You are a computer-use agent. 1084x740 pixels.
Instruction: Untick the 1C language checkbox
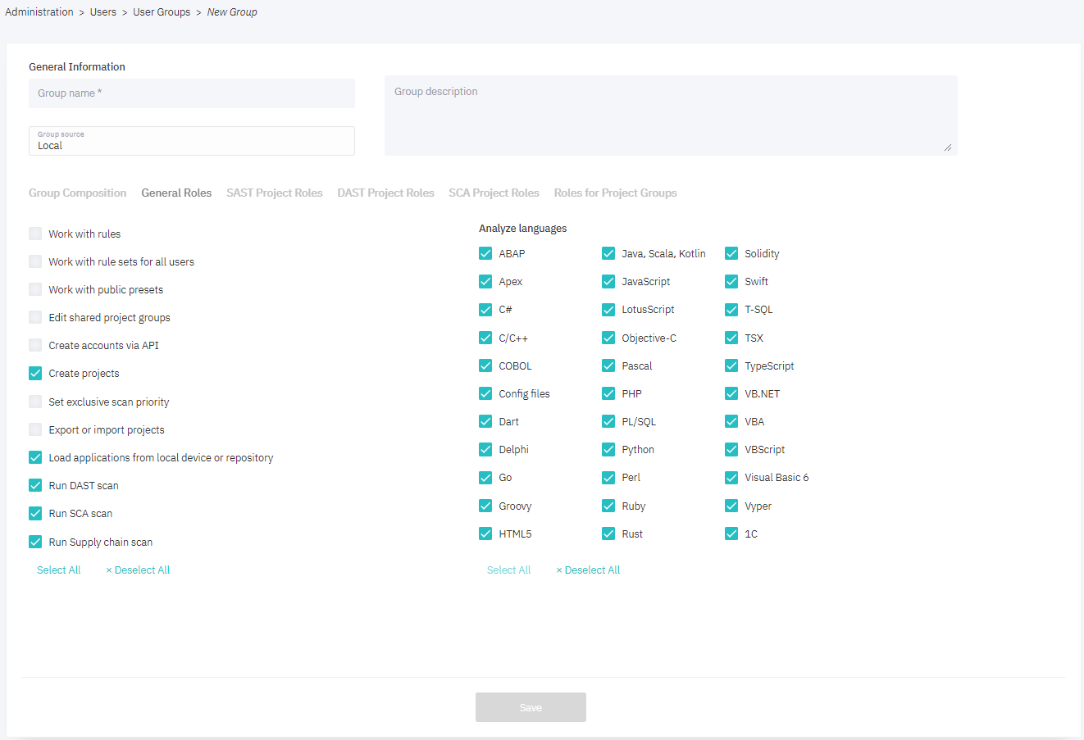click(x=731, y=533)
